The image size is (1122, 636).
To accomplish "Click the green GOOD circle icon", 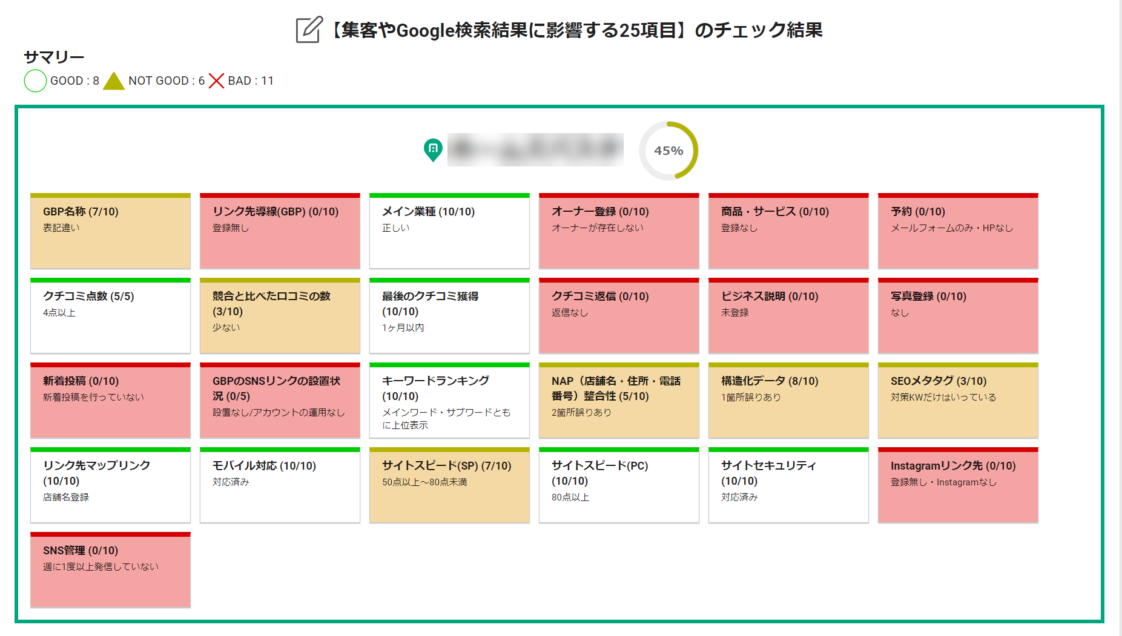I will coord(35,80).
